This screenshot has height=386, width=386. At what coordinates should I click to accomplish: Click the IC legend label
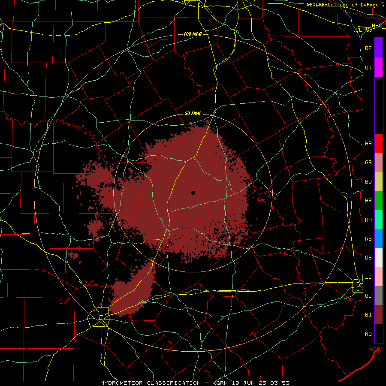368,277
